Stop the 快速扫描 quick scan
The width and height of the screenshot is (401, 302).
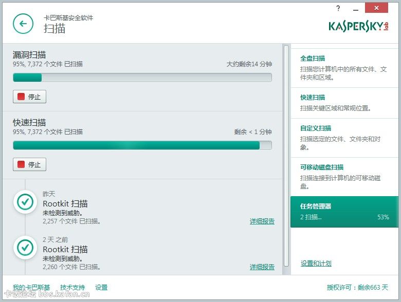pos(29,164)
